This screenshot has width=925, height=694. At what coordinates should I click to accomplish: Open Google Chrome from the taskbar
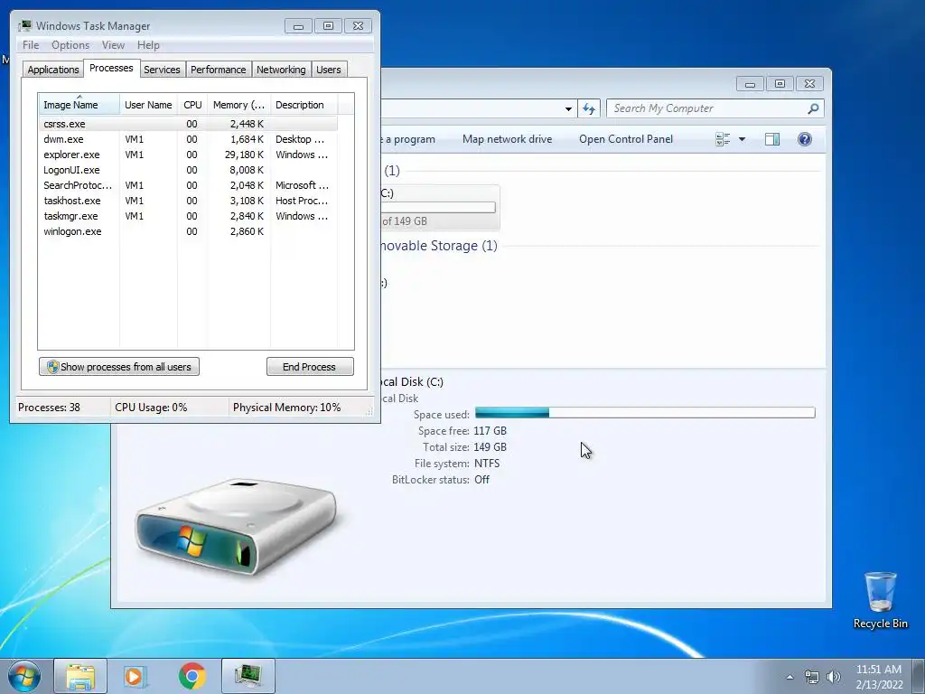pos(192,676)
